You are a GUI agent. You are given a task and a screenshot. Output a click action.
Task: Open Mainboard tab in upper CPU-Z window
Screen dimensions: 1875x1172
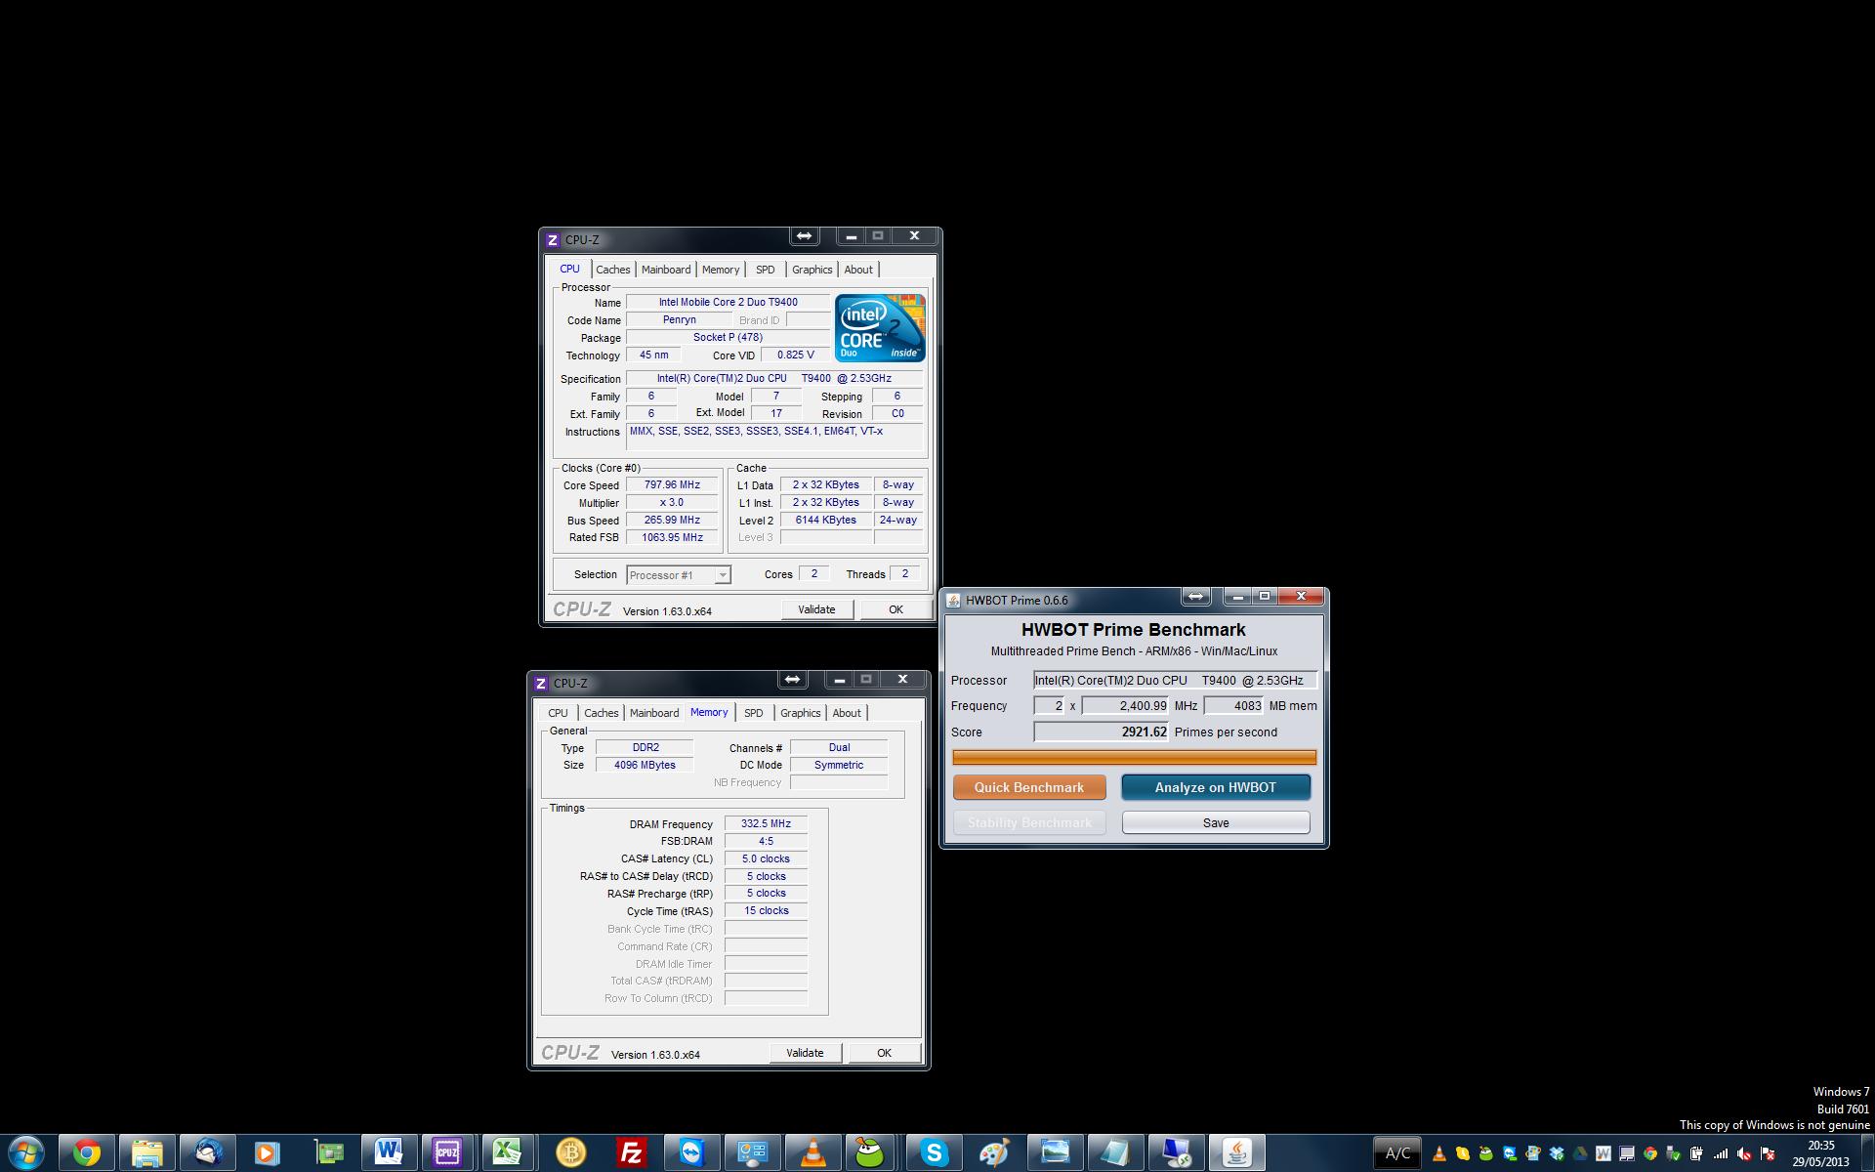pos(666,270)
